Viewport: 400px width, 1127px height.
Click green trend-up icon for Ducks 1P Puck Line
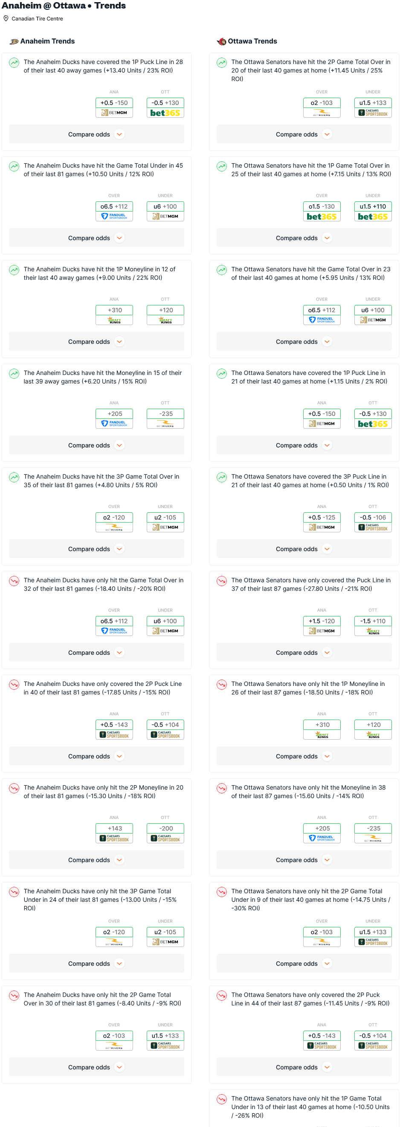click(x=14, y=63)
